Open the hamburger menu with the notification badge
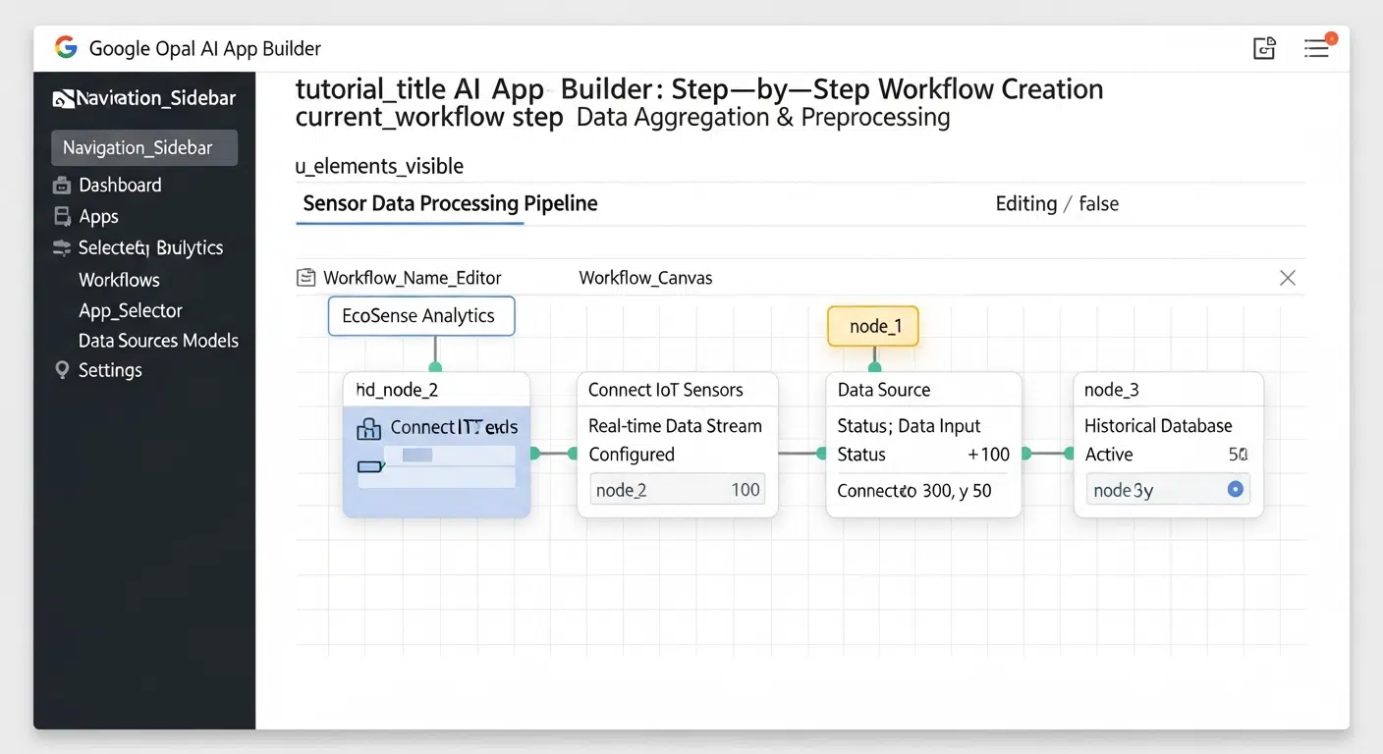Screen dimensions: 1383x754 click(1317, 48)
